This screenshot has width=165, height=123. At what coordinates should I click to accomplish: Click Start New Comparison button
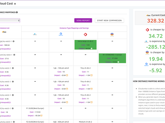pos(109,20)
